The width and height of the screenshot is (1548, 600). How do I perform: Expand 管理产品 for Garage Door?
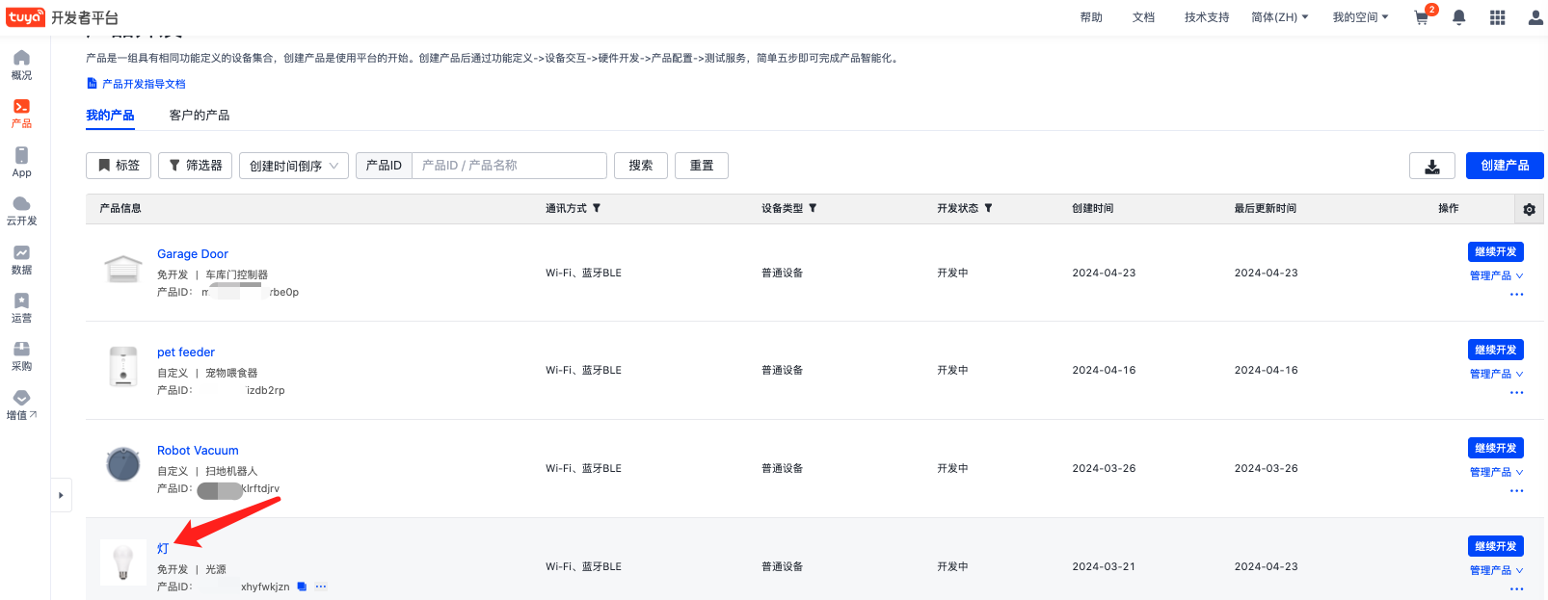pyautogui.click(x=1496, y=275)
